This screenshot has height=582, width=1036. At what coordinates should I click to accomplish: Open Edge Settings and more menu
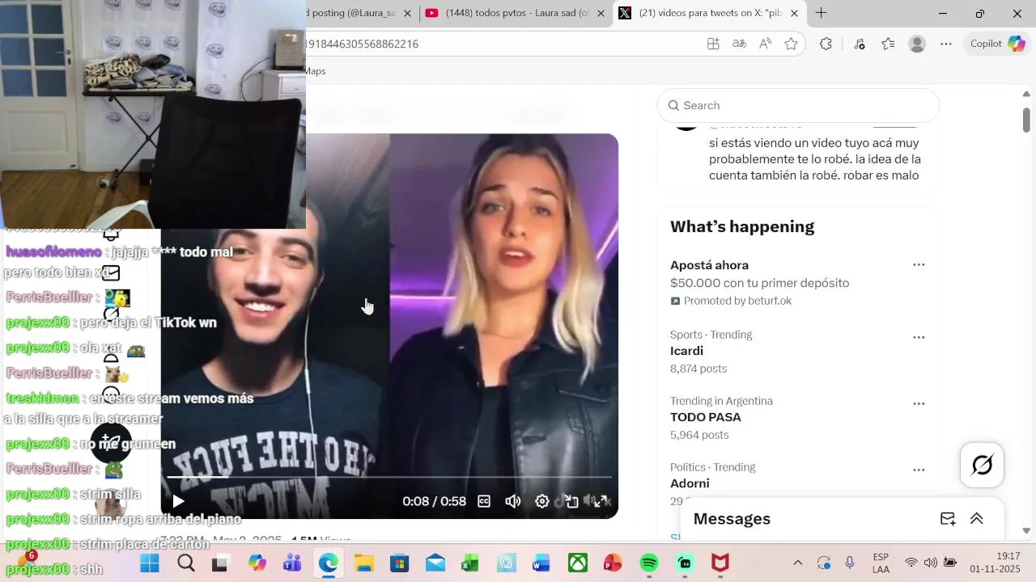point(946,44)
